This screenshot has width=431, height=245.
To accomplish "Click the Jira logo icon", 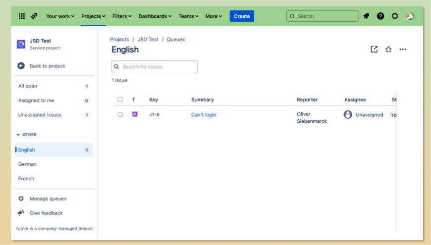I will (34, 16).
